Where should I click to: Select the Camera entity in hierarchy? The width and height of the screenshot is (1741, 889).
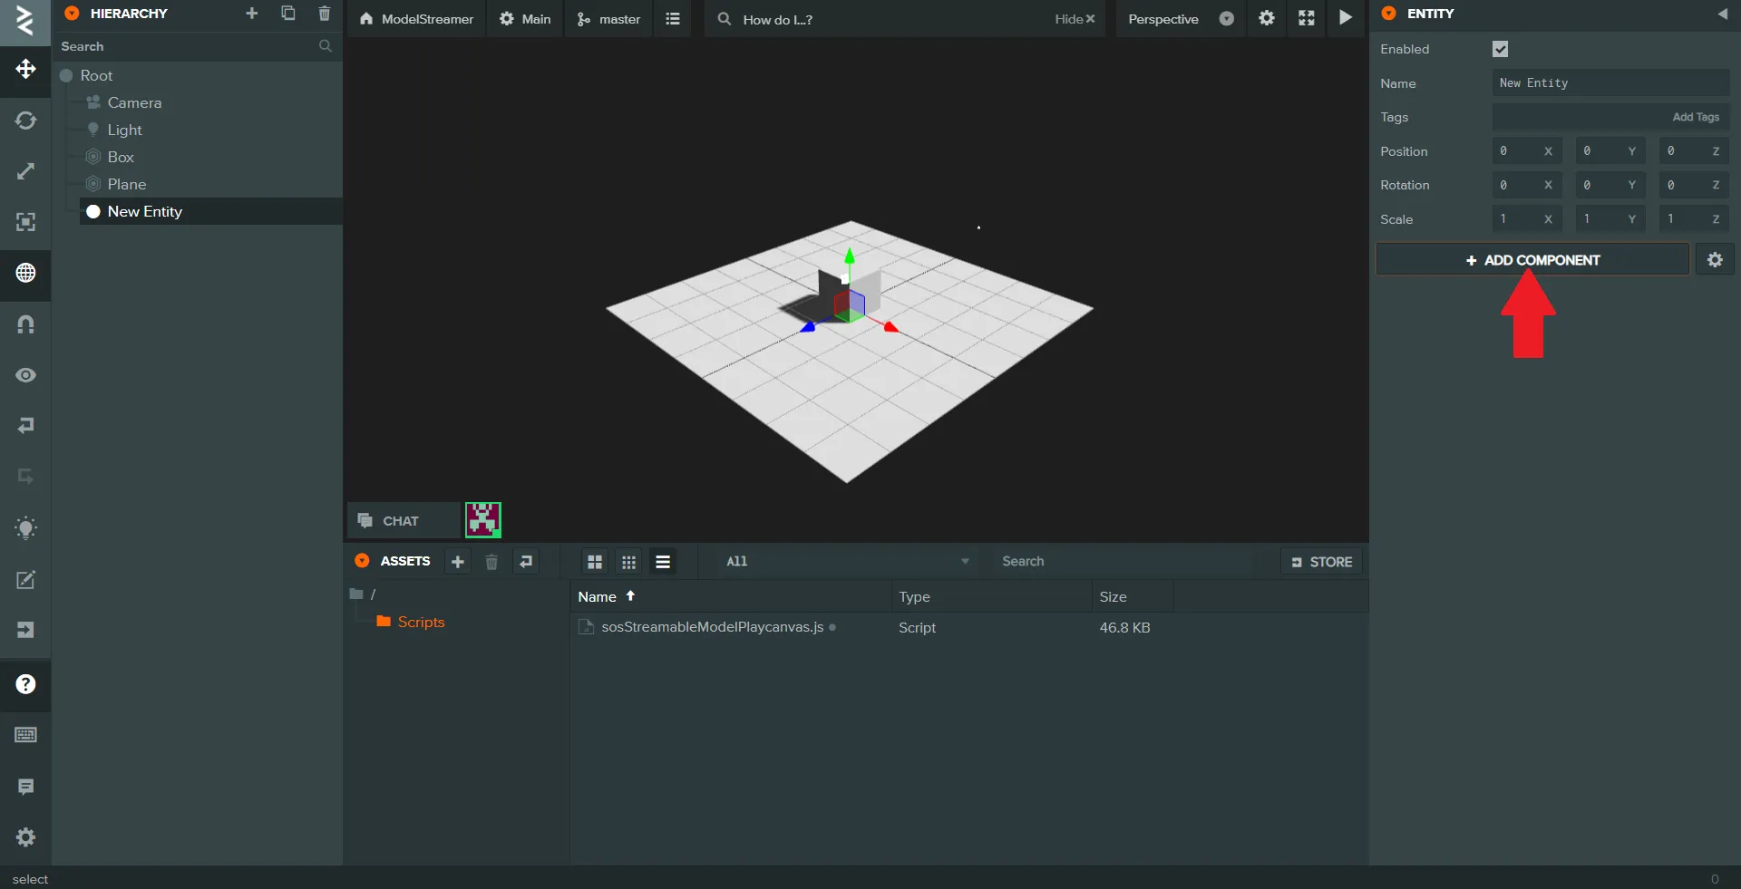tap(134, 103)
